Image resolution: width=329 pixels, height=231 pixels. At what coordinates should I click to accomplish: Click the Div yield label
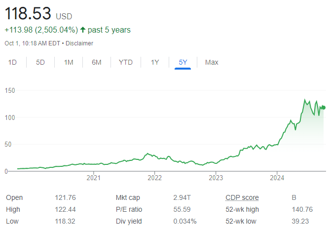point(130,221)
